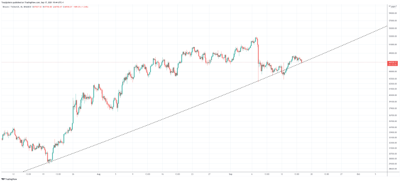The height and width of the screenshot is (182, 401).
Task: Click the Oct label on the time axis
Action: pos(358,174)
